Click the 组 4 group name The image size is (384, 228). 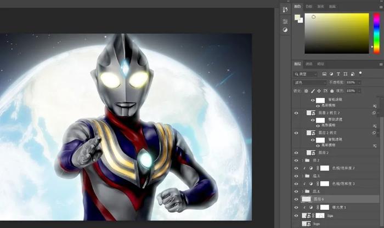click(316, 191)
